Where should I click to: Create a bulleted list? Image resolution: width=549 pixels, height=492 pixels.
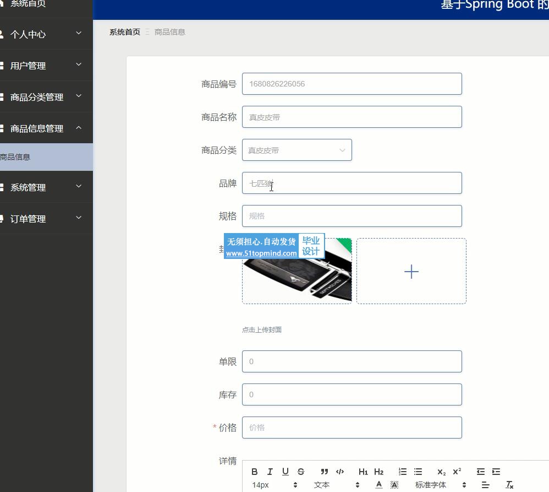(418, 472)
